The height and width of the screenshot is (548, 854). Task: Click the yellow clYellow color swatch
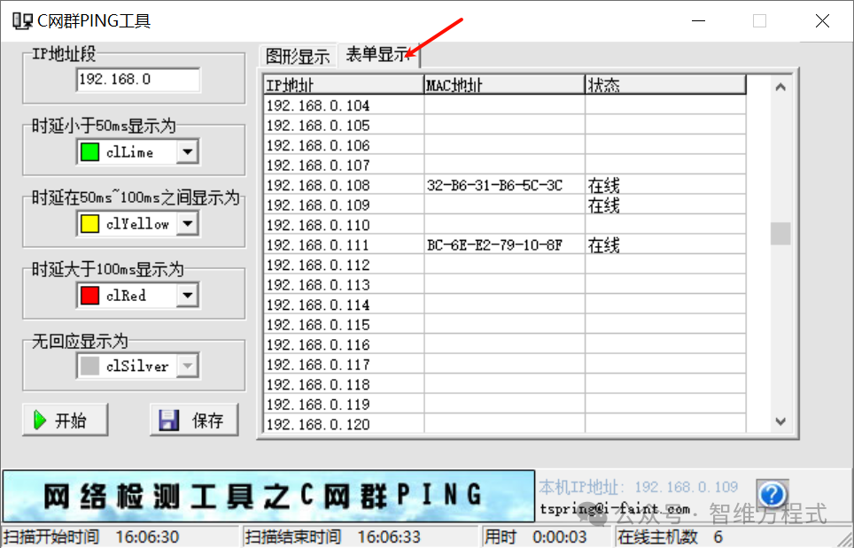coord(89,224)
